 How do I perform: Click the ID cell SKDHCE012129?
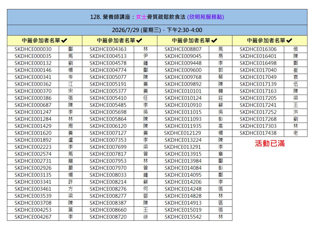tap(182, 133)
